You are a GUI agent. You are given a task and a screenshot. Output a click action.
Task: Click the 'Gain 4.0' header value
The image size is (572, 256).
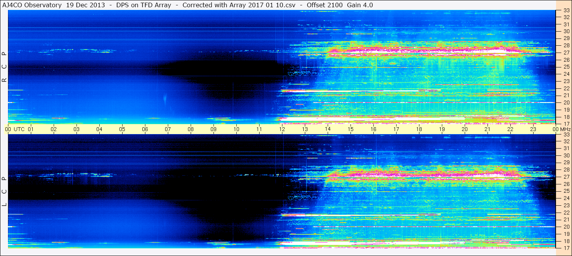click(x=360, y=5)
